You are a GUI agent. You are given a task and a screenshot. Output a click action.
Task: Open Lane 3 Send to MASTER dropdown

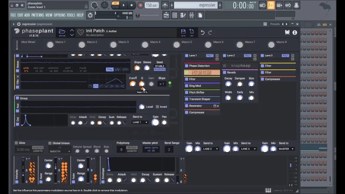tap(286, 149)
